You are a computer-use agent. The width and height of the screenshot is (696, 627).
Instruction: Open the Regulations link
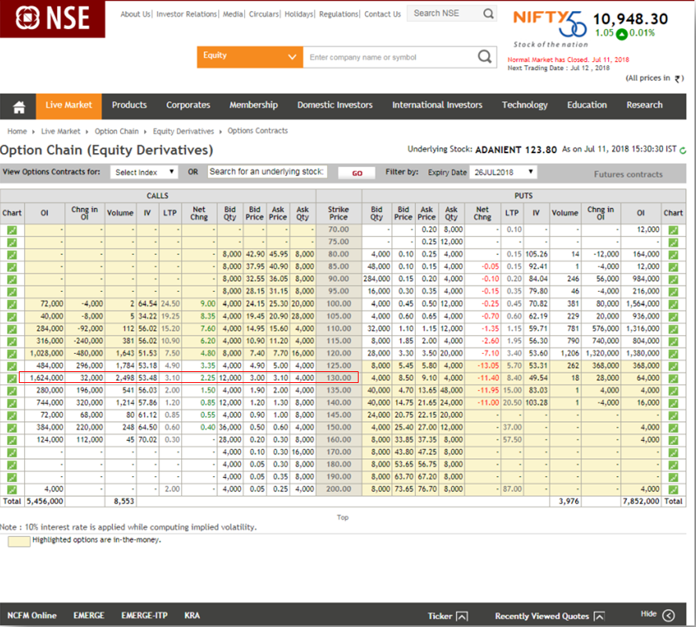coord(339,14)
